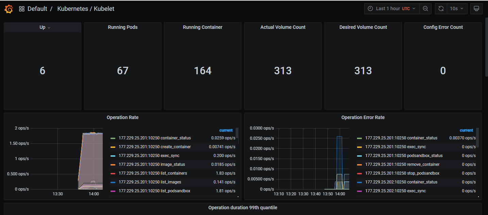Toggle image_status series in Operation Rate legend

(152, 164)
